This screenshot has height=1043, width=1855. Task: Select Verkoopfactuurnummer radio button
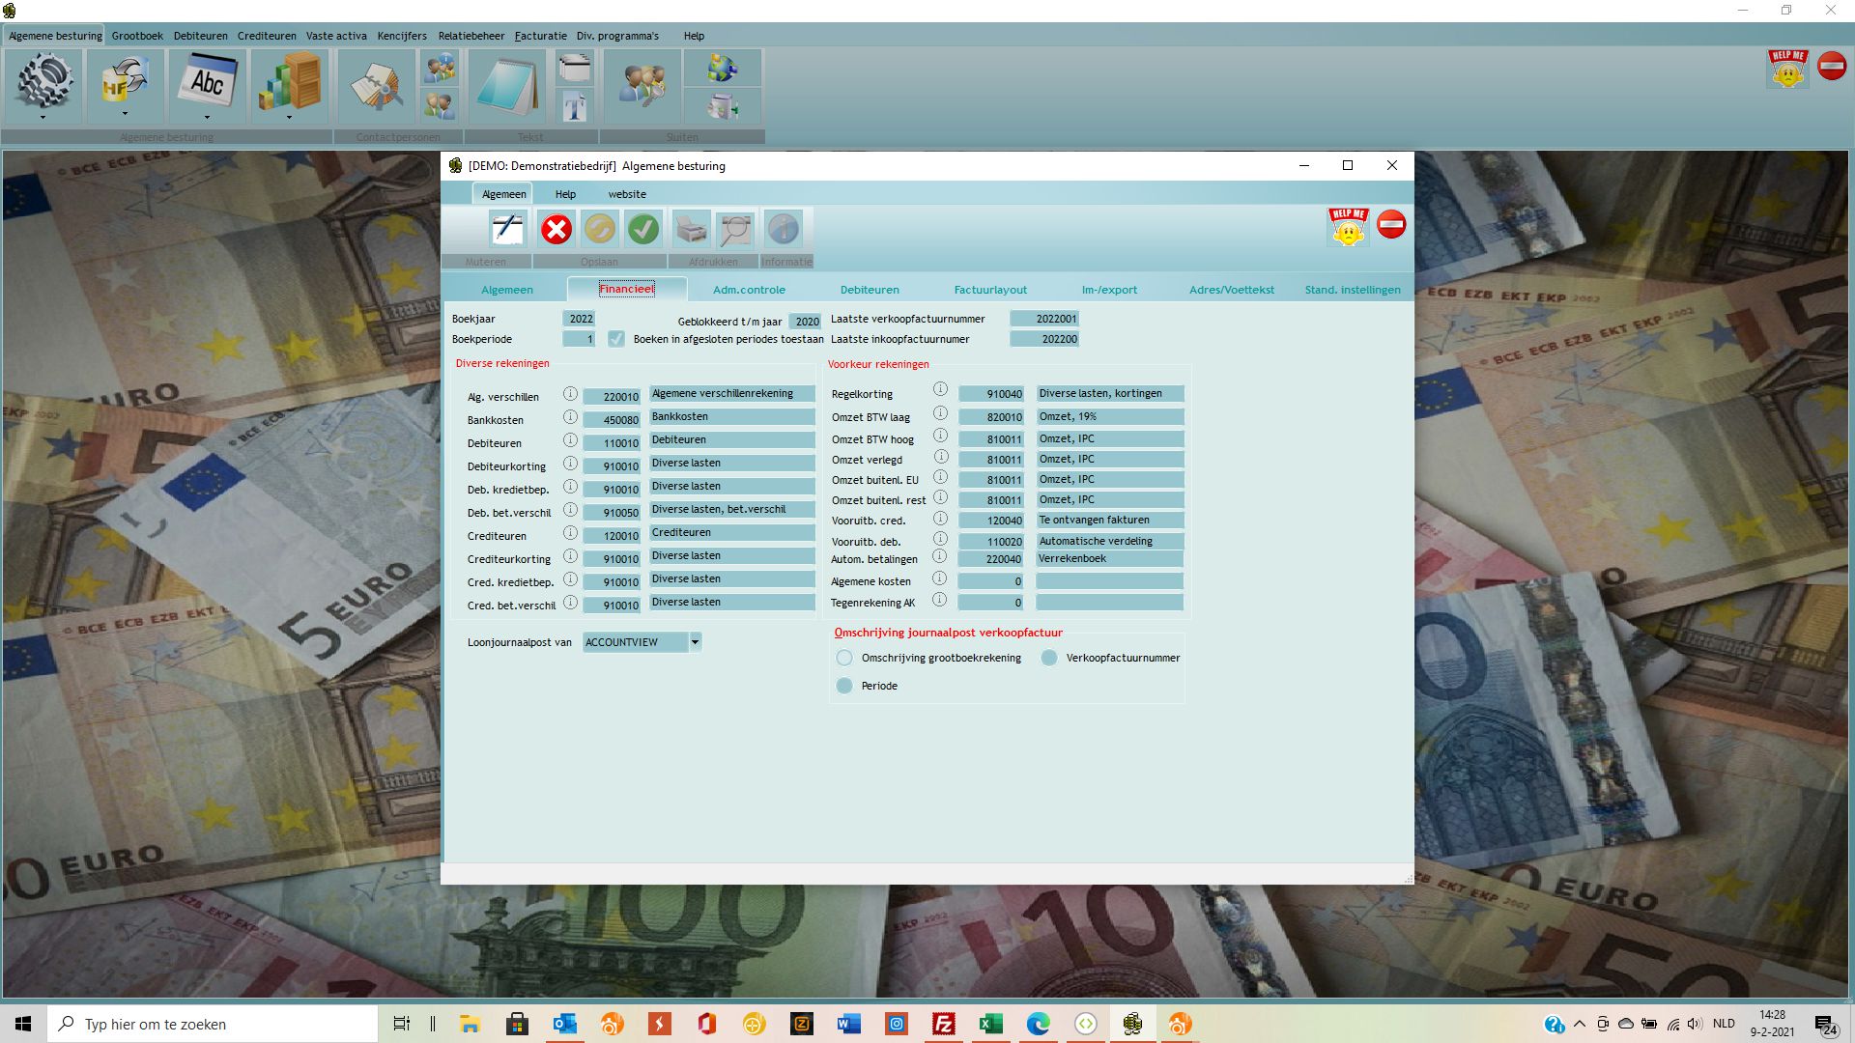[1049, 658]
